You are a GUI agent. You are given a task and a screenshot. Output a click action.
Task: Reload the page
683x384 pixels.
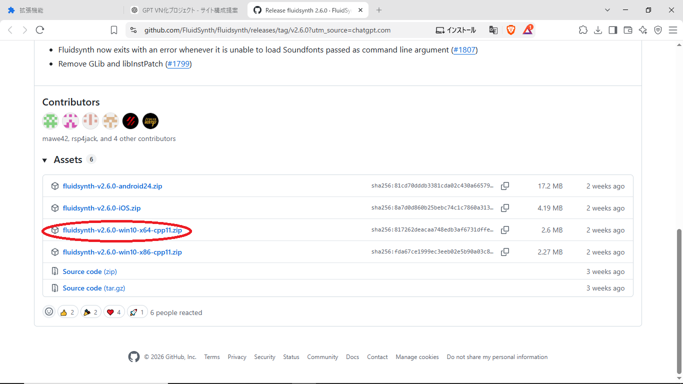click(x=40, y=30)
